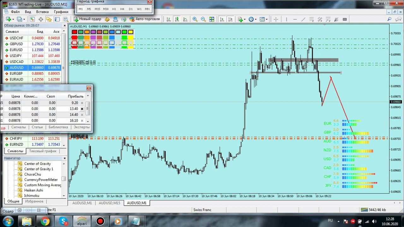The image size is (404, 227).
Task: Select USDCAD in Market Watch
Action: coord(33,61)
